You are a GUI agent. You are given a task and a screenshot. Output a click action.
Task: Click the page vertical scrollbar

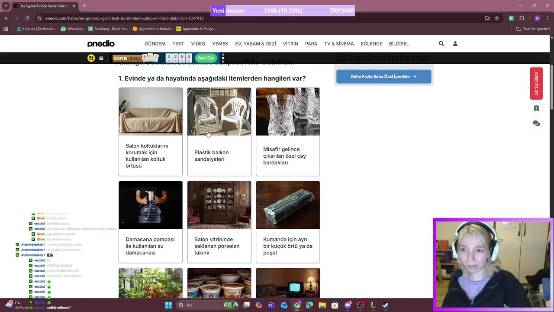click(x=552, y=87)
